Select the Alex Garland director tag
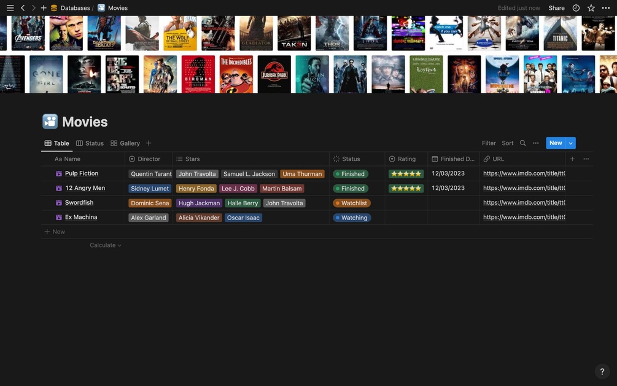This screenshot has width=617, height=386. (x=149, y=218)
